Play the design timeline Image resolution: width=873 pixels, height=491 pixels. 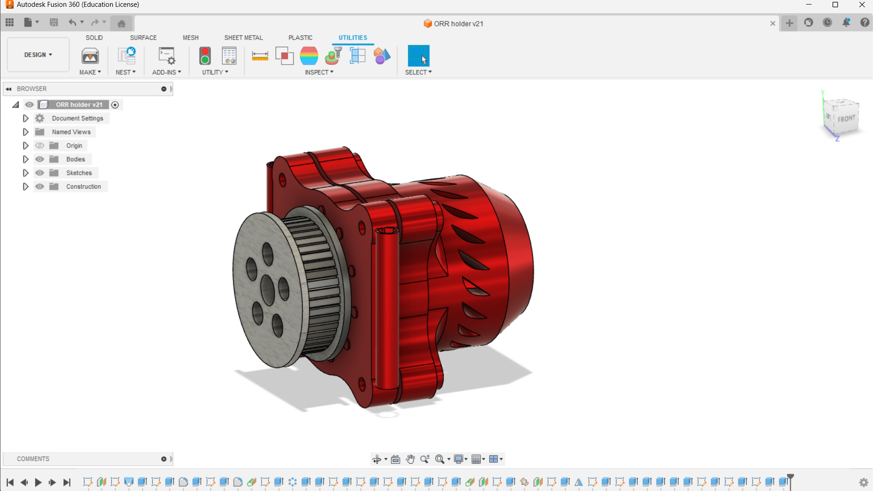click(x=38, y=482)
